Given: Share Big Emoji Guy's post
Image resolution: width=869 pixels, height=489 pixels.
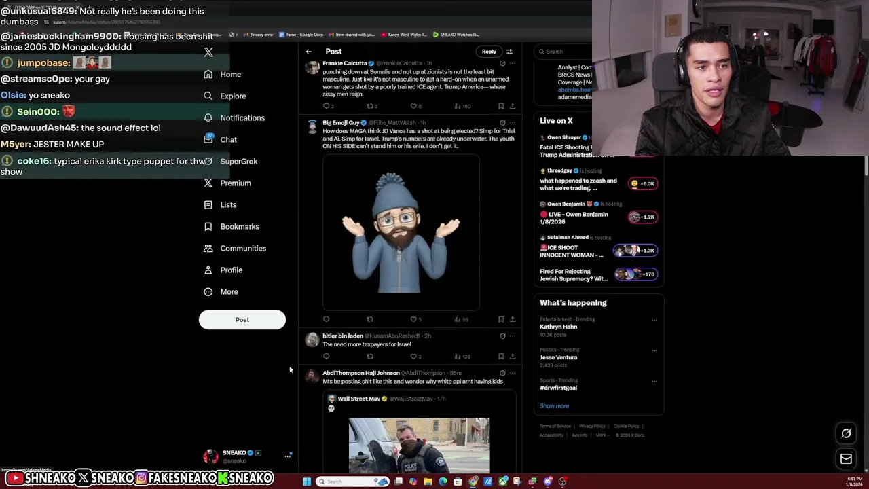Looking at the screenshot, I should click(513, 319).
